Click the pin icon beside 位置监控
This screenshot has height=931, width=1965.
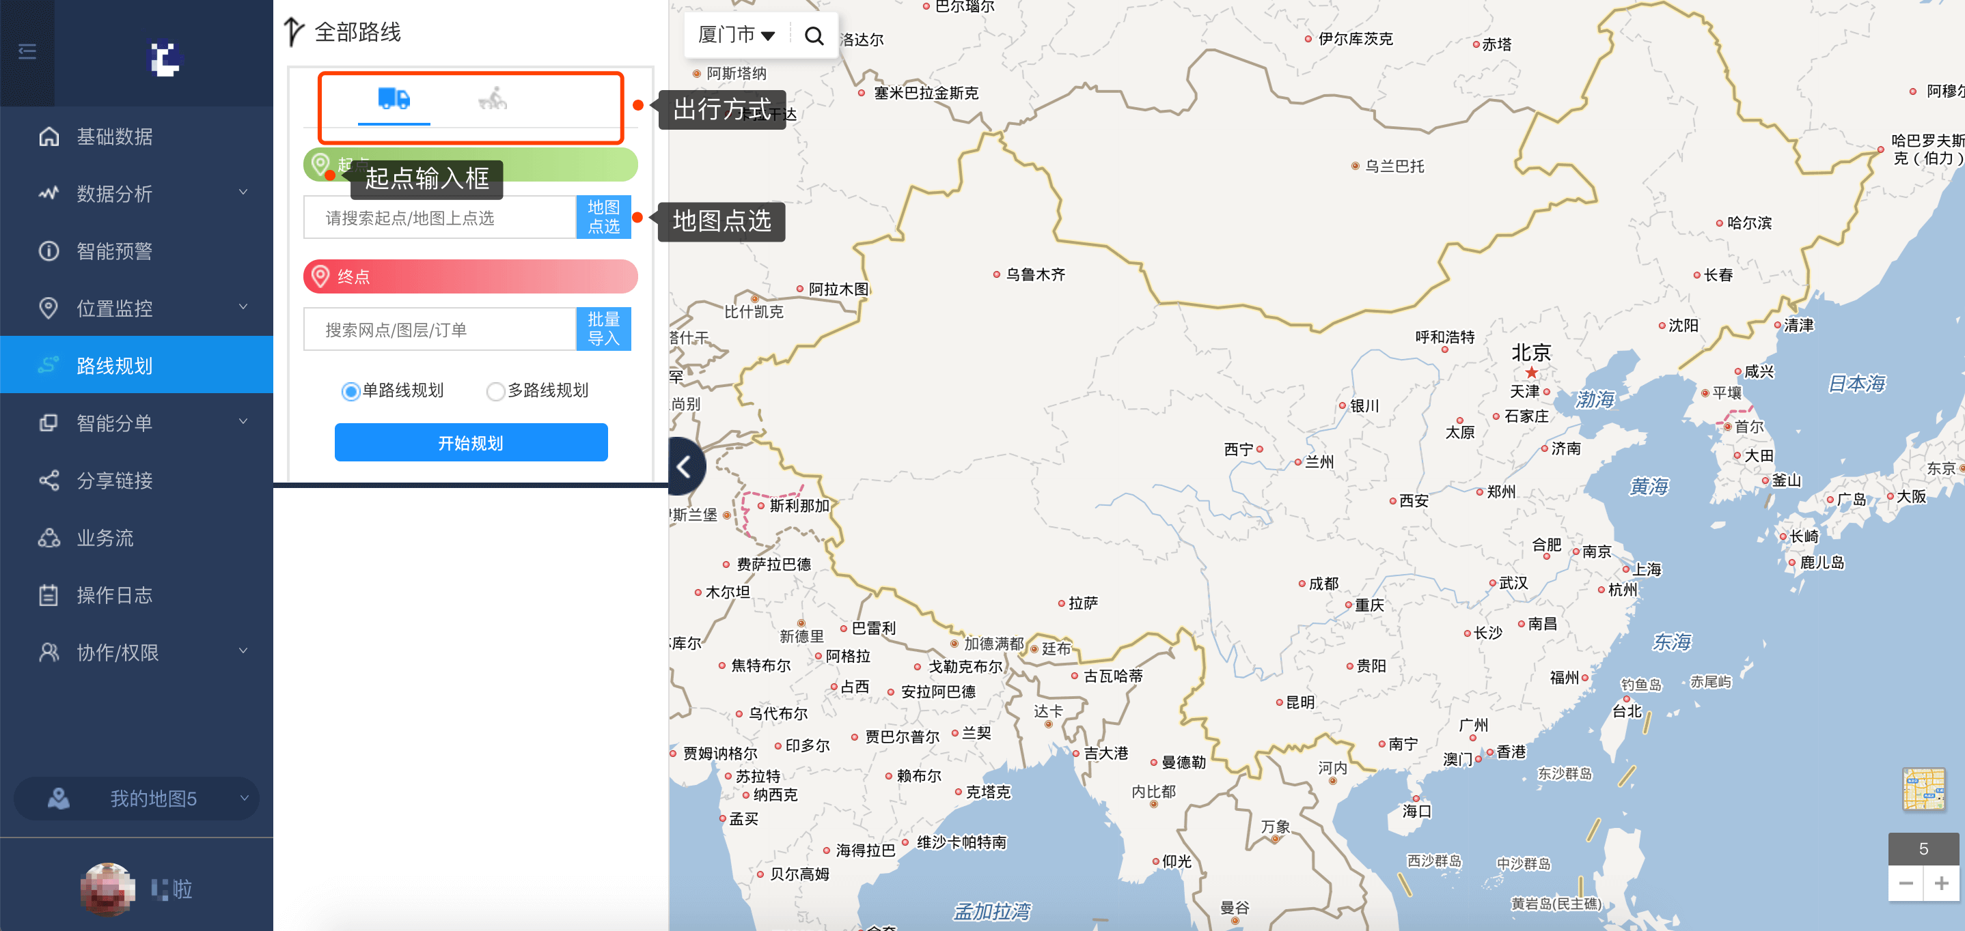(49, 308)
